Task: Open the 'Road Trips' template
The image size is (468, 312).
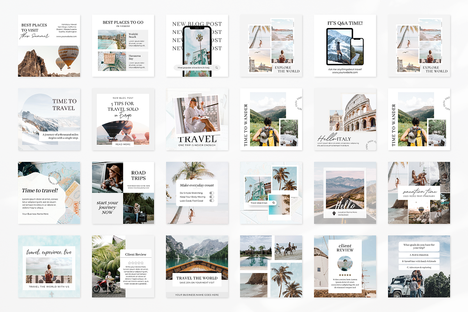Action: [123, 193]
